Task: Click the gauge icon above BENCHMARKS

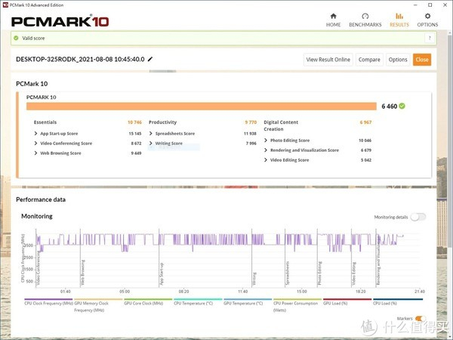Action: (x=365, y=16)
